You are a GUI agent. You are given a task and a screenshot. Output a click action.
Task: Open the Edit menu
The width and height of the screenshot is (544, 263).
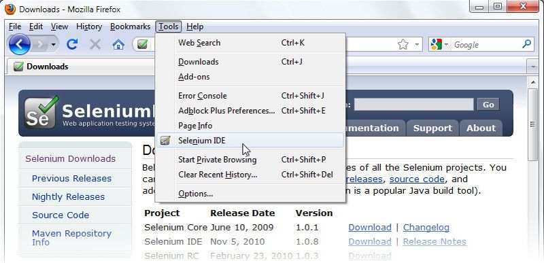click(36, 27)
